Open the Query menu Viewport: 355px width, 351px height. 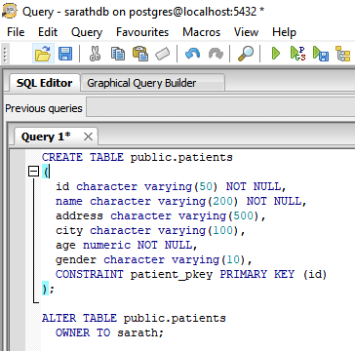[x=87, y=32]
